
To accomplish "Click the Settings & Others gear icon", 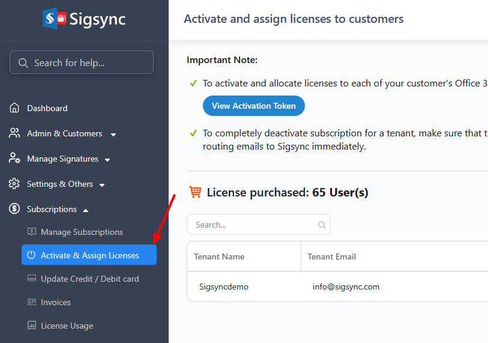I will [15, 184].
